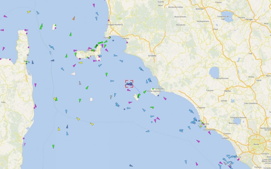Image resolution: width=271 pixels, height=169 pixels.
Task: Click the dark blue ship at the bottom edge of the sea
Action: pyautogui.click(x=131, y=166)
